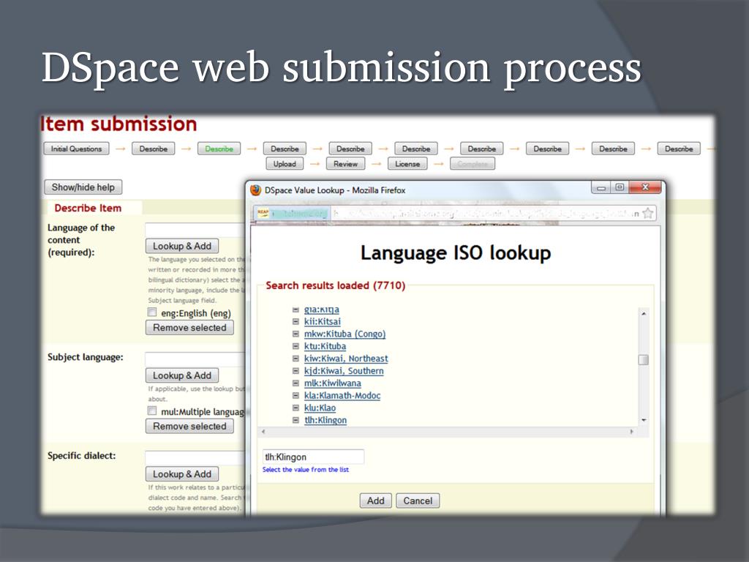Click the results list scroll up arrow
The height and width of the screenshot is (562, 749).
pos(644,313)
